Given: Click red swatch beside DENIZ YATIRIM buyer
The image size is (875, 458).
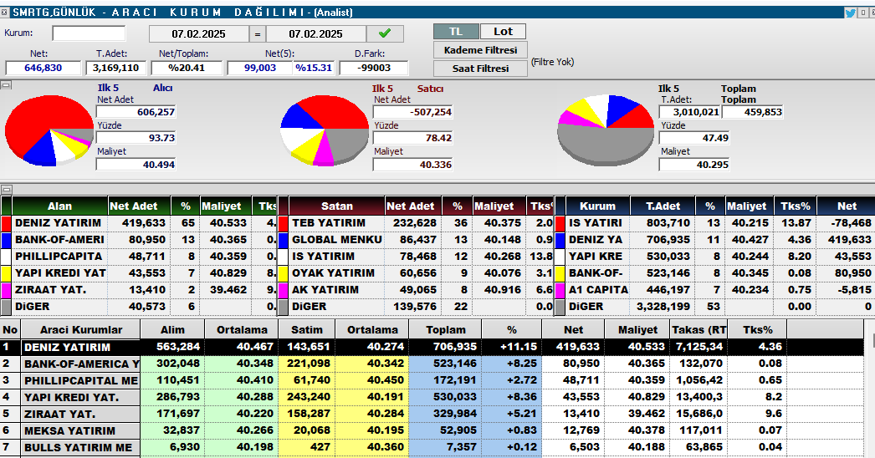Looking at the screenshot, I should (x=6, y=224).
